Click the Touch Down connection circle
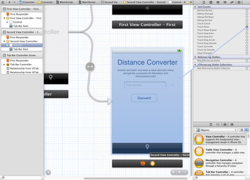 click(247, 27)
